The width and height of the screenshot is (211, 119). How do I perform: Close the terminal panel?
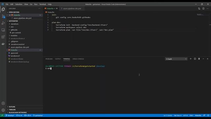tap(207, 59)
